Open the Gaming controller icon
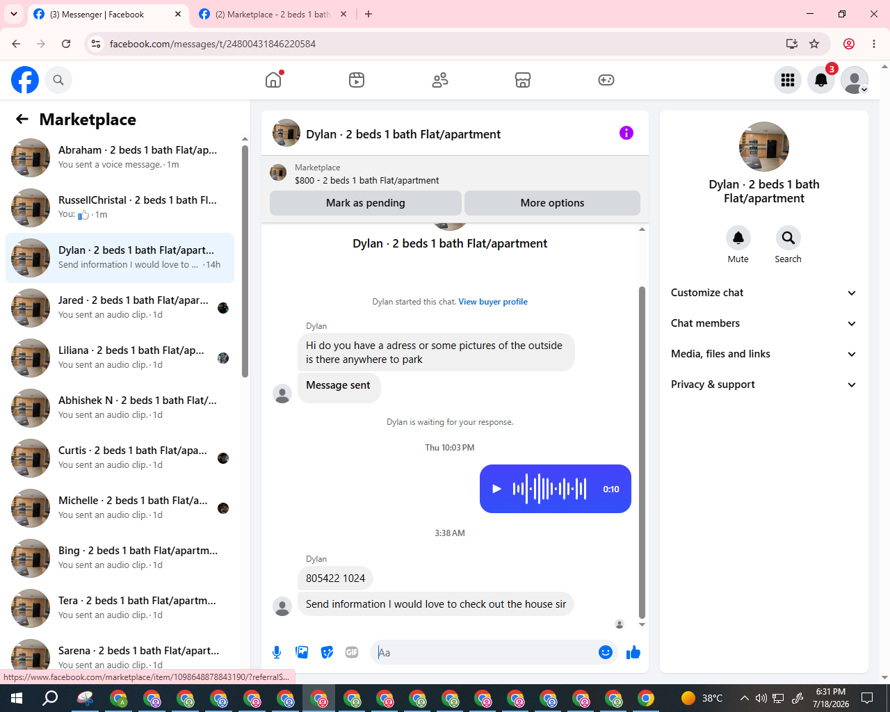The height and width of the screenshot is (712, 890). 606,80
